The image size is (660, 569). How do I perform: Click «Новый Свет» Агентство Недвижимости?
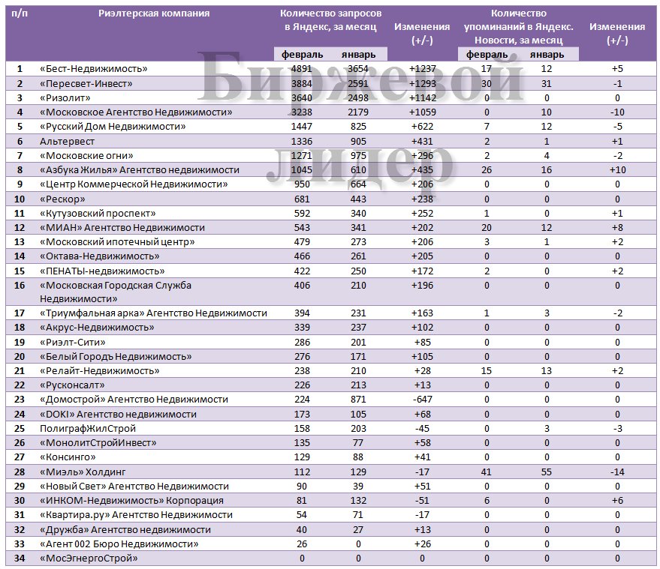[134, 487]
